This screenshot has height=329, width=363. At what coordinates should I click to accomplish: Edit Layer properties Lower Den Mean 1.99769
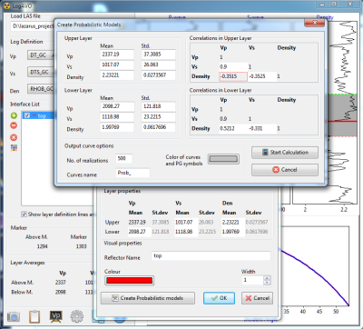click(x=232, y=232)
